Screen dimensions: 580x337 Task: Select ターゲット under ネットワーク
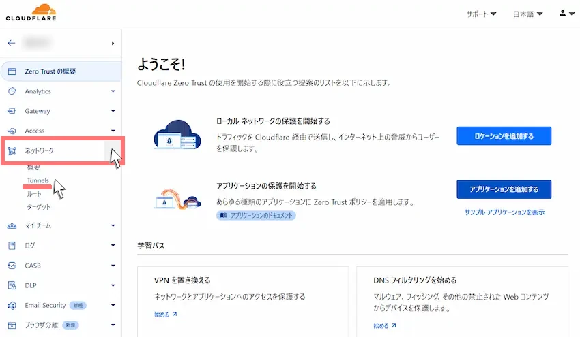38,207
